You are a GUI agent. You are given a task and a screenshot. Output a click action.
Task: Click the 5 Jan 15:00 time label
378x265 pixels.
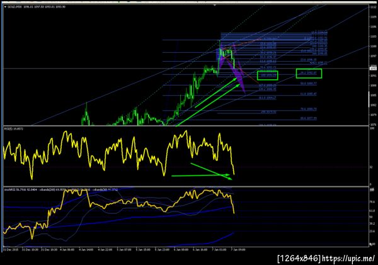(x=143, y=250)
